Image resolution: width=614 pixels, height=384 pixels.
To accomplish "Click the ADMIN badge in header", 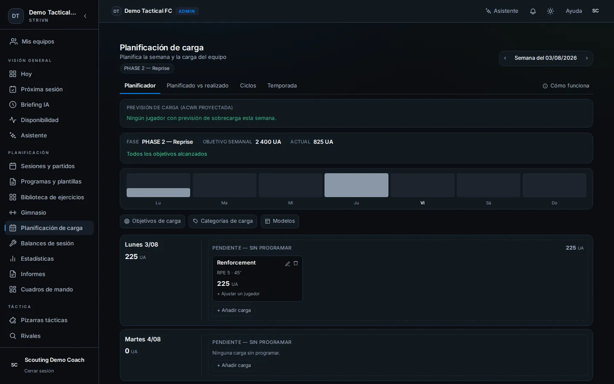I will pos(187,11).
